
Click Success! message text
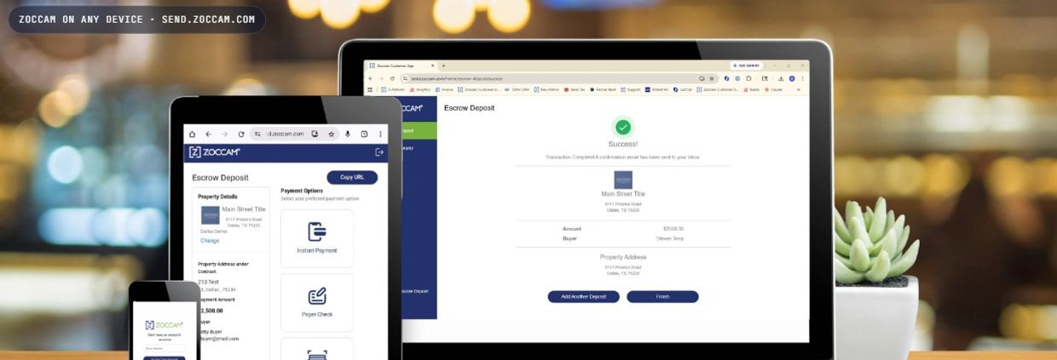[x=623, y=145]
